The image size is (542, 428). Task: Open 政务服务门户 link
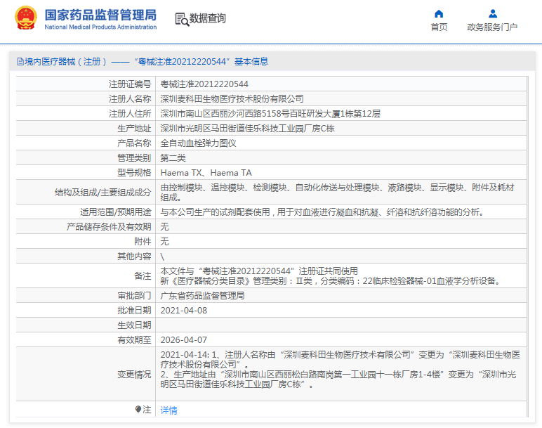[x=492, y=27]
